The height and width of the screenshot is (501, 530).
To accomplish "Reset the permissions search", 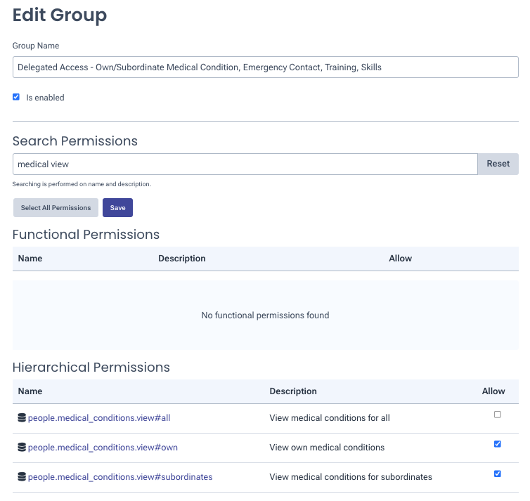I will [498, 164].
